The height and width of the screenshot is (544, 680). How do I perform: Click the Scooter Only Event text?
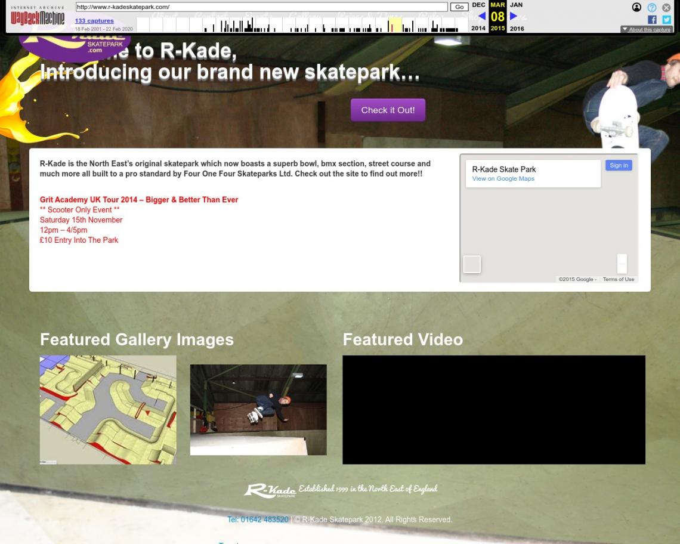(79, 210)
